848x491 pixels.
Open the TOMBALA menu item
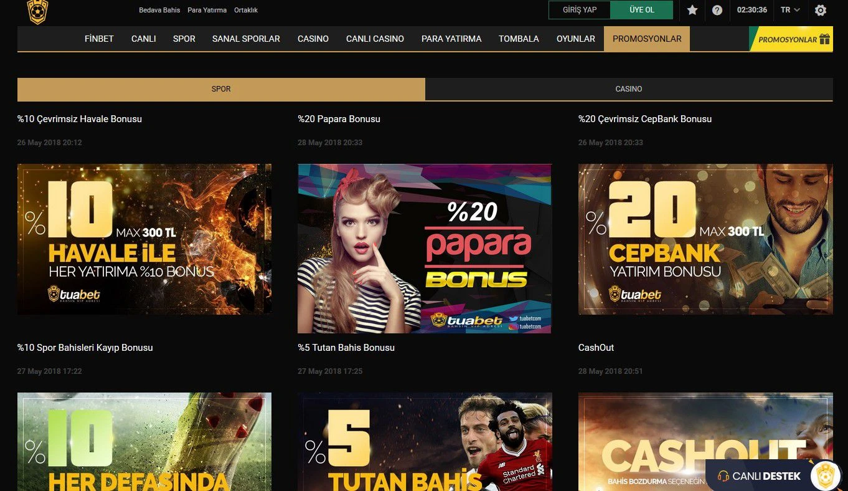(519, 39)
